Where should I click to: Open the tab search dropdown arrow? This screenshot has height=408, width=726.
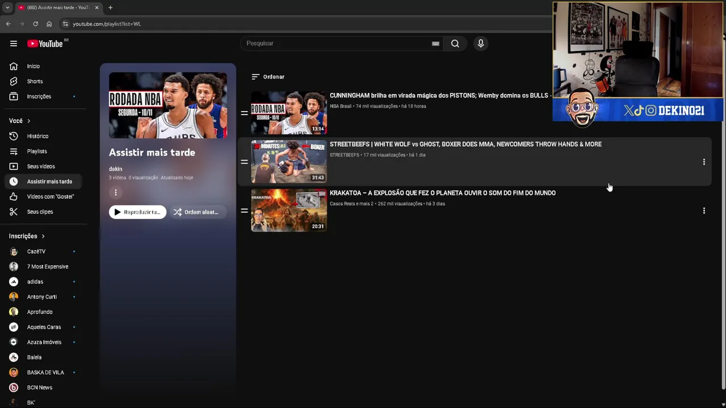pos(7,7)
